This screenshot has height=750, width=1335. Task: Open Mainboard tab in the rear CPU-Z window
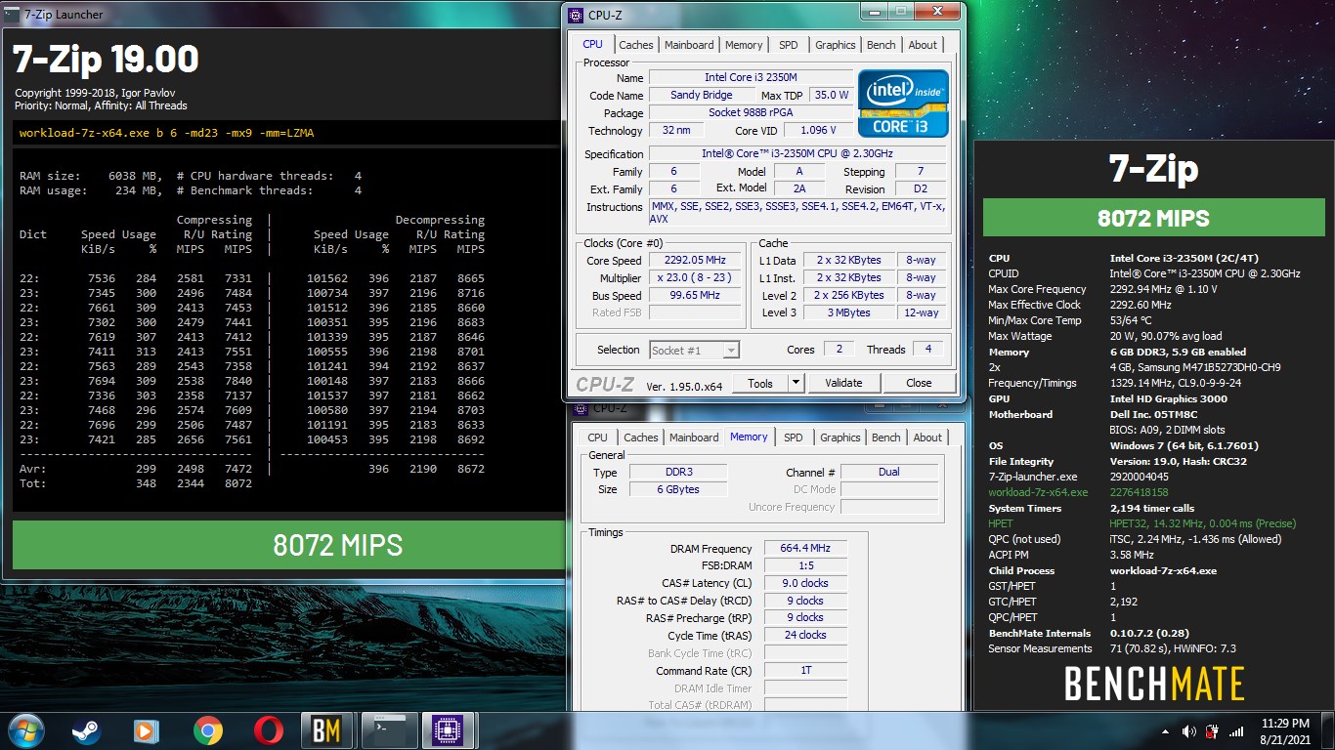coord(694,437)
